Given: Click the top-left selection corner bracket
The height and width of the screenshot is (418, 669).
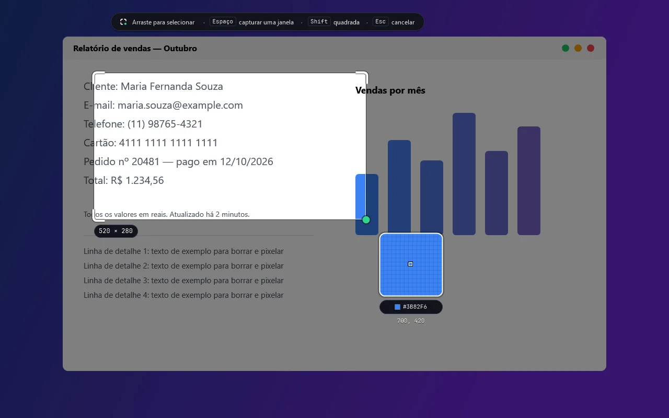Looking at the screenshot, I should [x=98, y=76].
